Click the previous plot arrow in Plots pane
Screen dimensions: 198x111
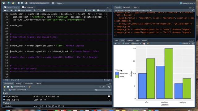(115, 43)
